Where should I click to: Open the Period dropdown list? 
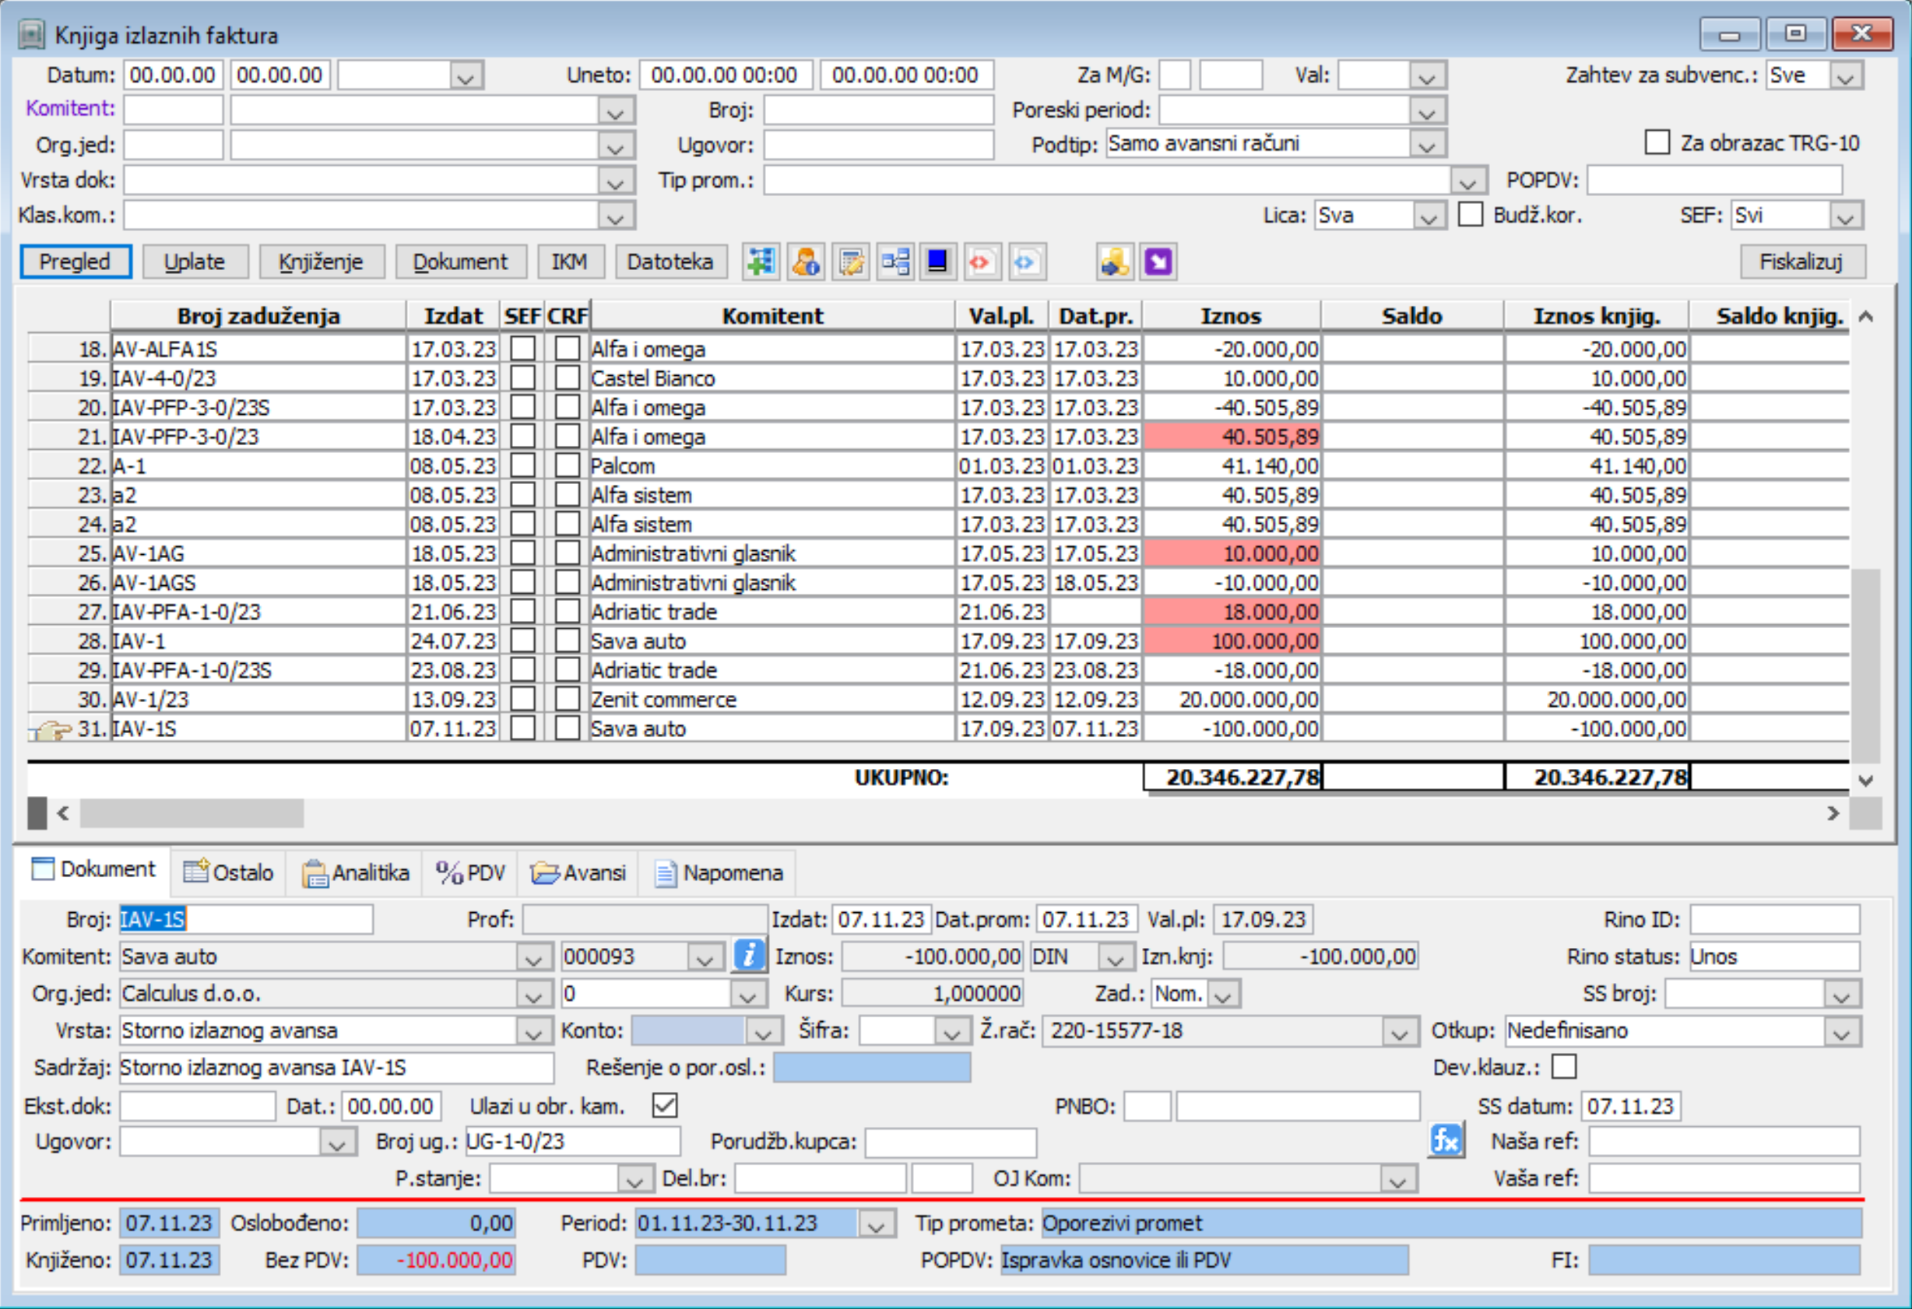(x=876, y=1223)
